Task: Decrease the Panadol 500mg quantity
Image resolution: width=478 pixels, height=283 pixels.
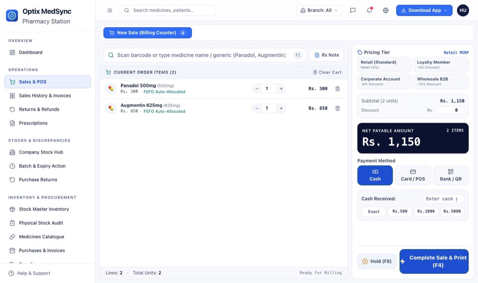Action: click(x=257, y=89)
